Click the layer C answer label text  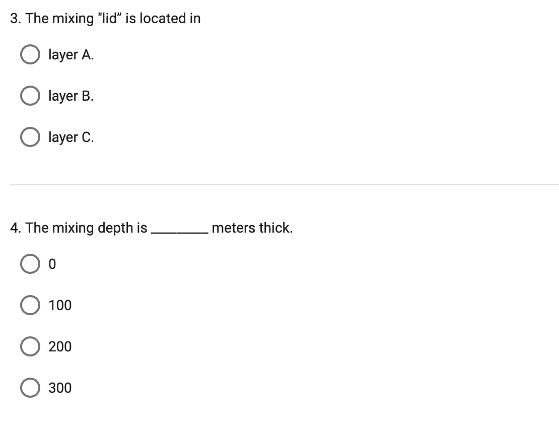(71, 136)
